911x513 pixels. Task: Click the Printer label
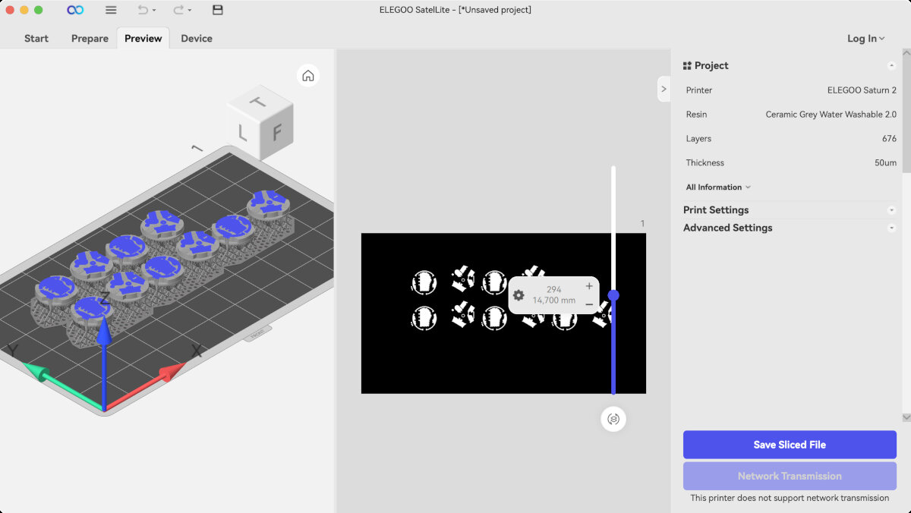pos(699,90)
